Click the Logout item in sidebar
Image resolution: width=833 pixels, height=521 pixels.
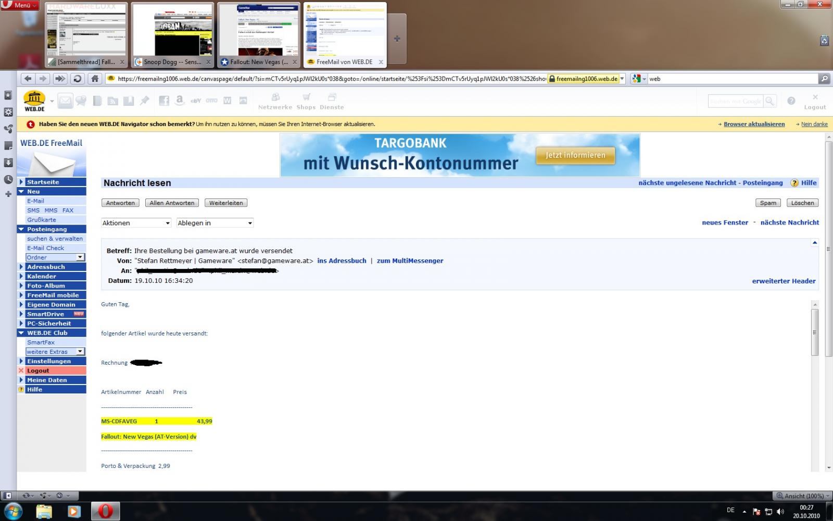[x=52, y=370]
